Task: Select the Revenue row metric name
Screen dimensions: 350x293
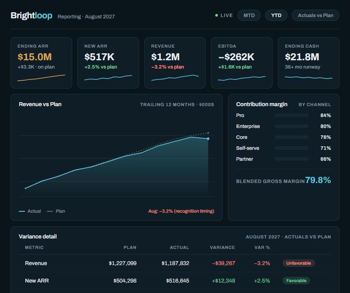Action: [x=36, y=263]
